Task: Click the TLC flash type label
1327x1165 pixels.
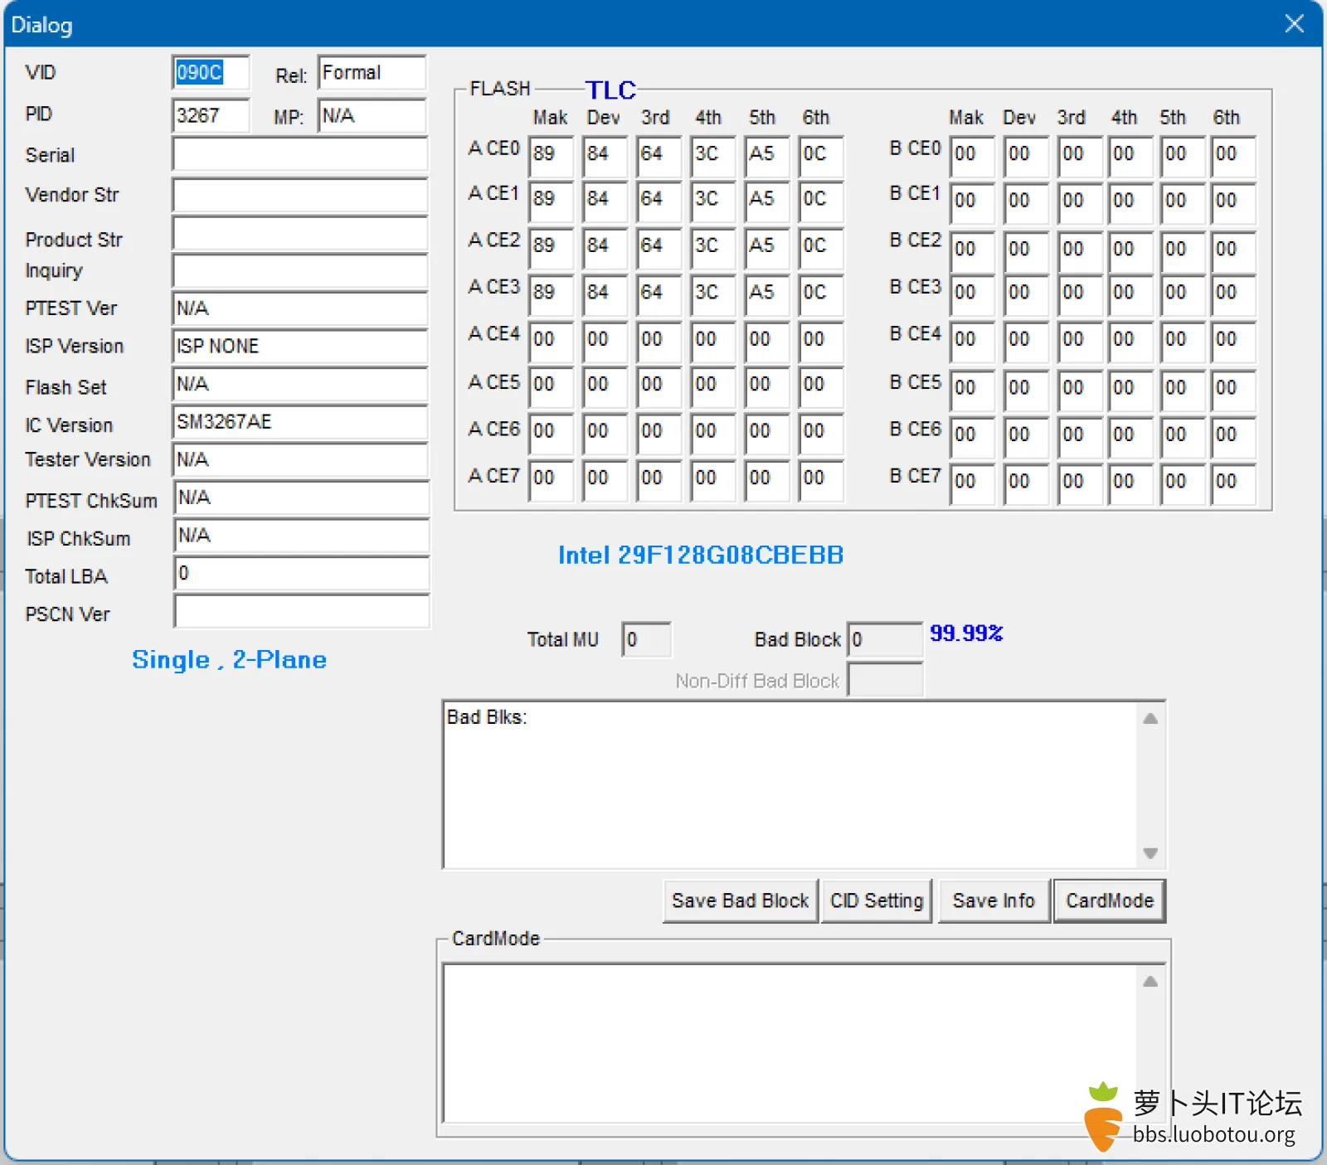Action: [610, 90]
